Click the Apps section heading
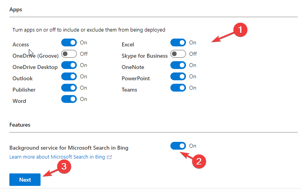 coord(16,10)
